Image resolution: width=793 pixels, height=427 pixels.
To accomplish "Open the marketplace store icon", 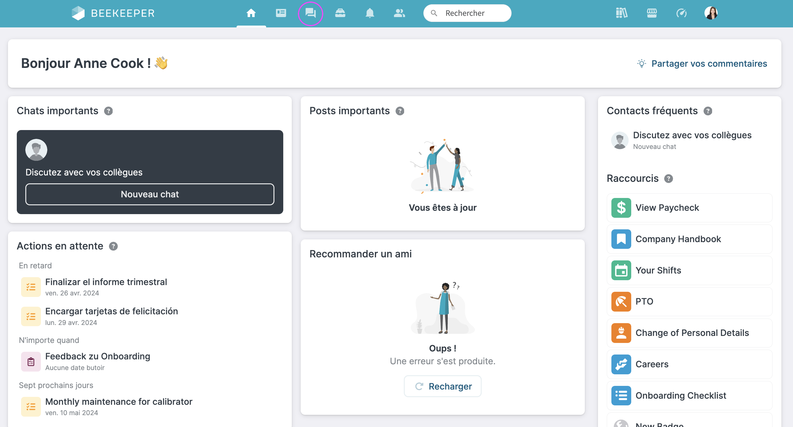I will click(x=651, y=13).
